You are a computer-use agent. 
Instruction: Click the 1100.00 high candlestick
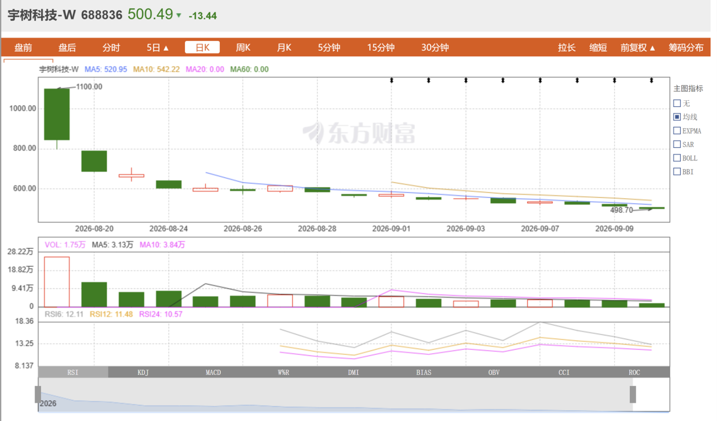click(57, 115)
